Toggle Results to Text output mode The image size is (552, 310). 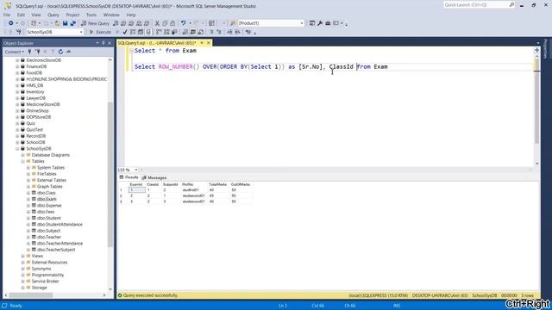[185, 32]
